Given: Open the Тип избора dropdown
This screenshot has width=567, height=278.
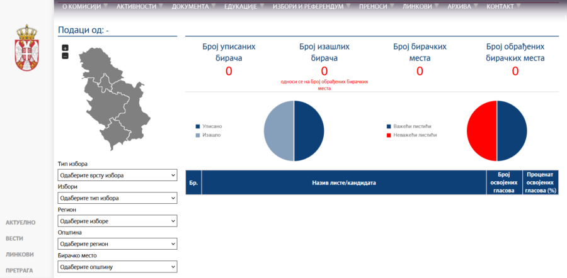Looking at the screenshot, I should [117, 175].
